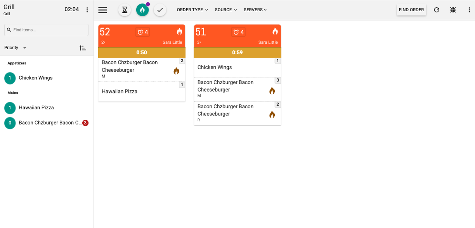Open the Priority sort dropdown
Viewport: 475px width, 228px height.
pyautogui.click(x=16, y=48)
